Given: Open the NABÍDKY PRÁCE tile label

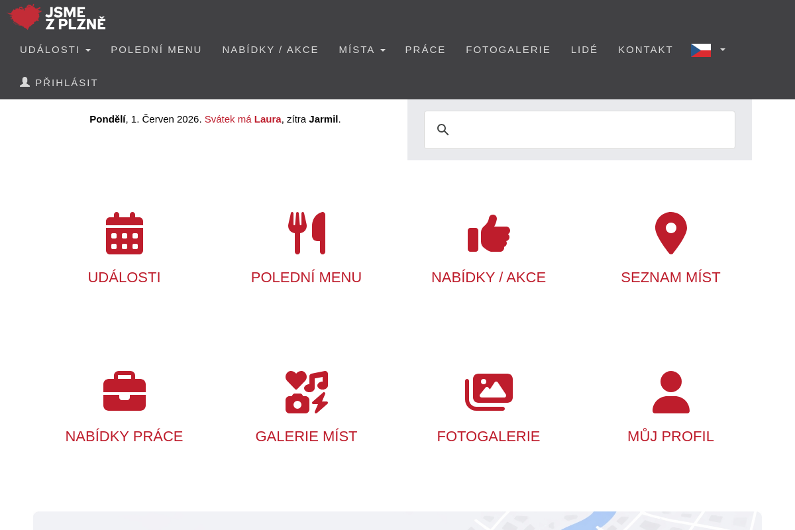Looking at the screenshot, I should [x=125, y=437].
